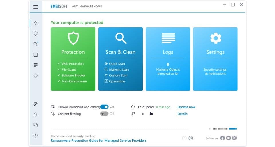The width and height of the screenshot is (275, 147).
Task: Click 'Malware Objects detected so far' text
Action: coord(168,72)
